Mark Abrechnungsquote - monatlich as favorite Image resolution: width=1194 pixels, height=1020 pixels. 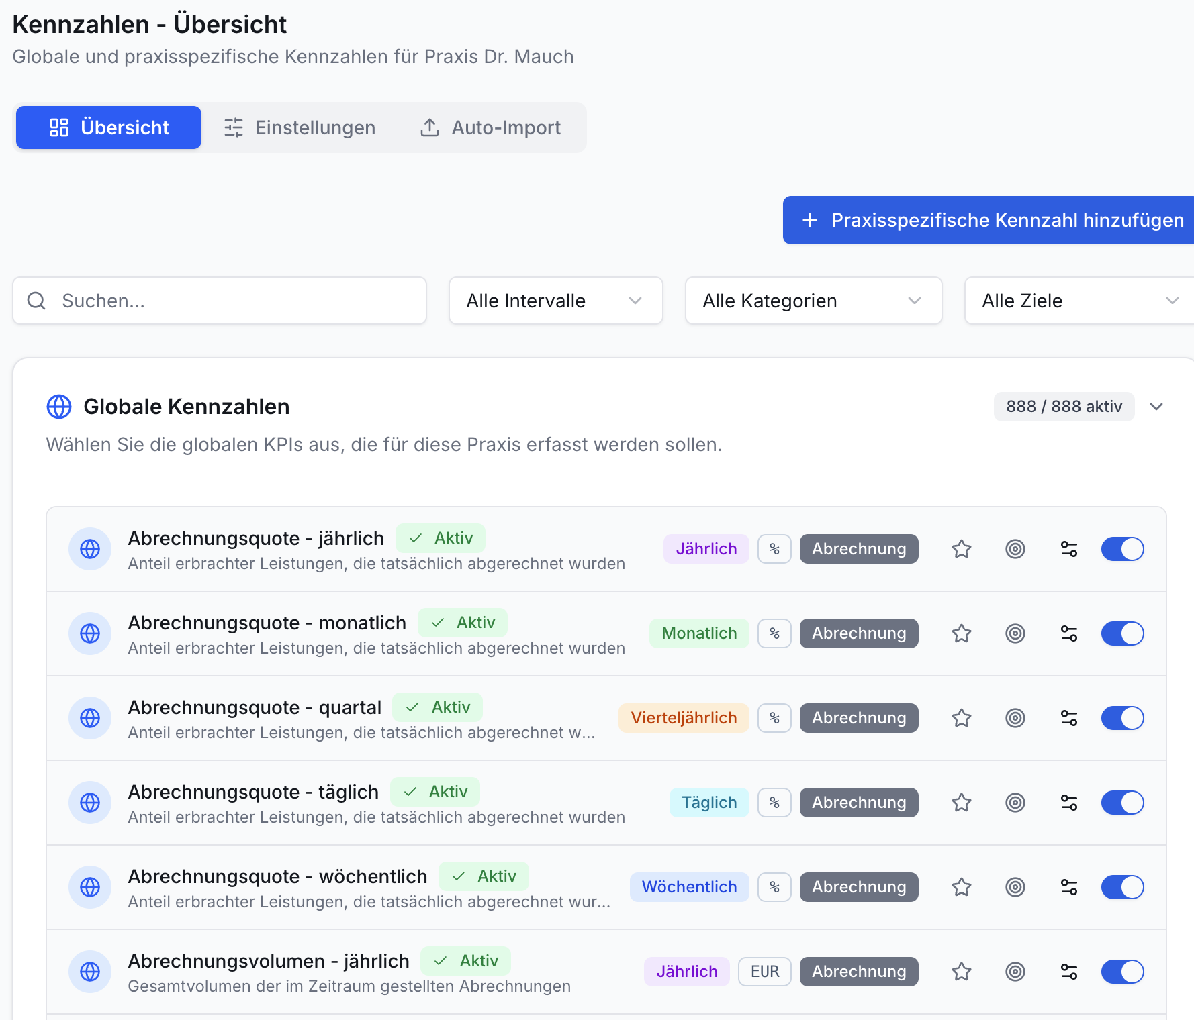[x=962, y=633]
